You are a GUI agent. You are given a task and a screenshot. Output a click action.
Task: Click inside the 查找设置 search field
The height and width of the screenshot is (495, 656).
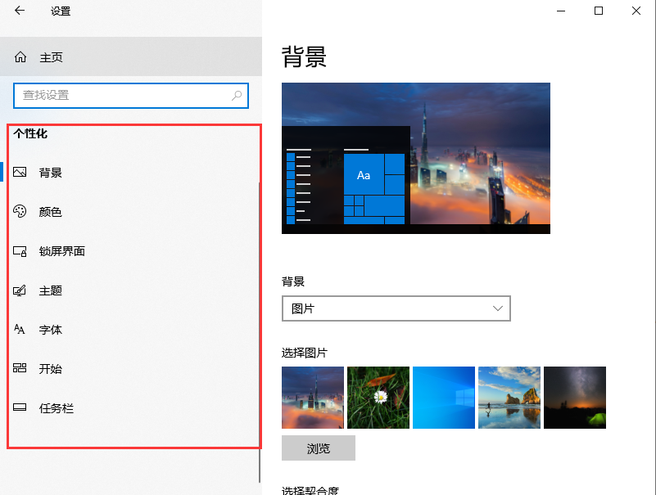(x=123, y=96)
